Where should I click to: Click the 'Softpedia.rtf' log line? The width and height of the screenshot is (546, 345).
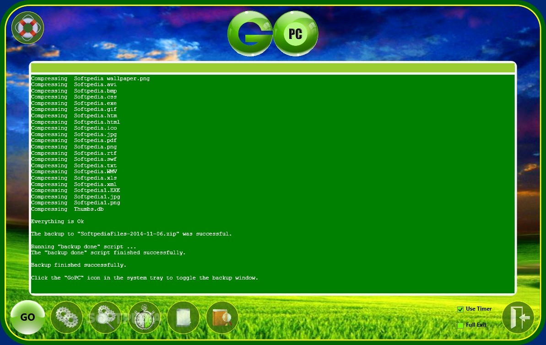tap(74, 153)
